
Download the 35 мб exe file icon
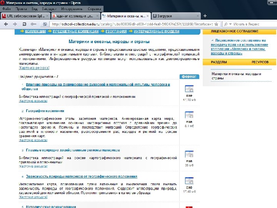(189, 154)
